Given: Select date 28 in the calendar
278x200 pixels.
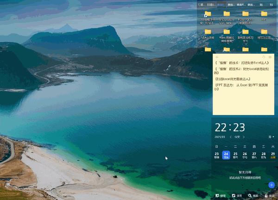Looking at the screenshot, I should (x=264, y=155).
